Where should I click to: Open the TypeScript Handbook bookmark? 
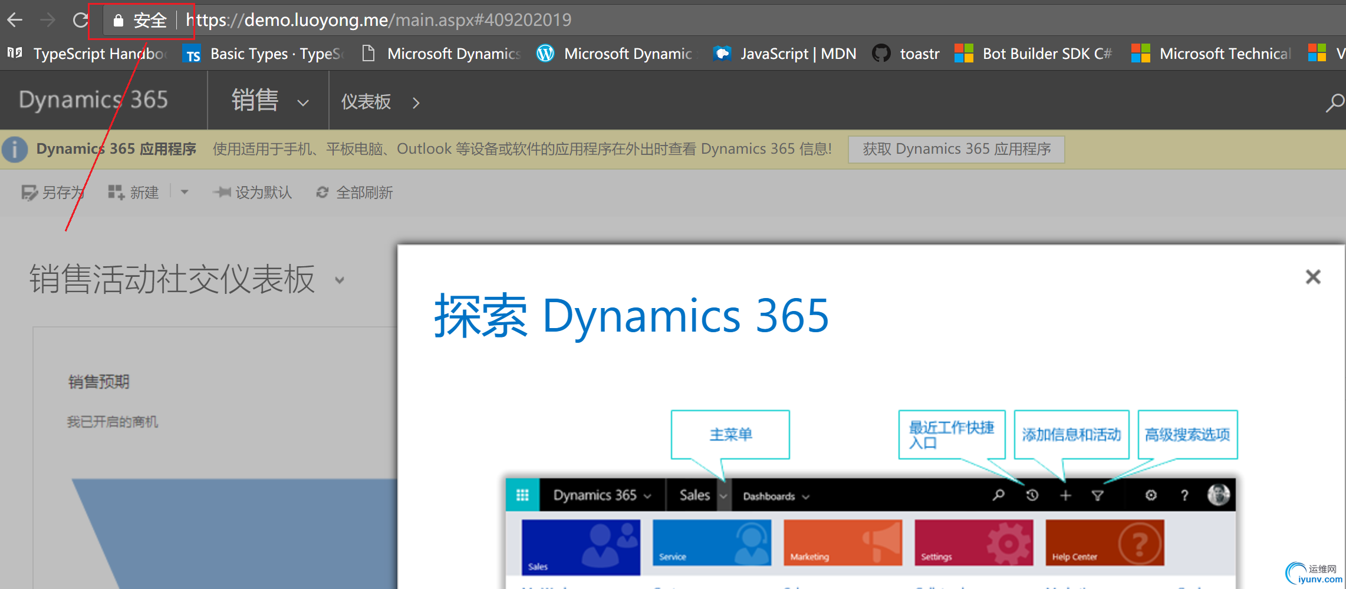click(x=88, y=54)
